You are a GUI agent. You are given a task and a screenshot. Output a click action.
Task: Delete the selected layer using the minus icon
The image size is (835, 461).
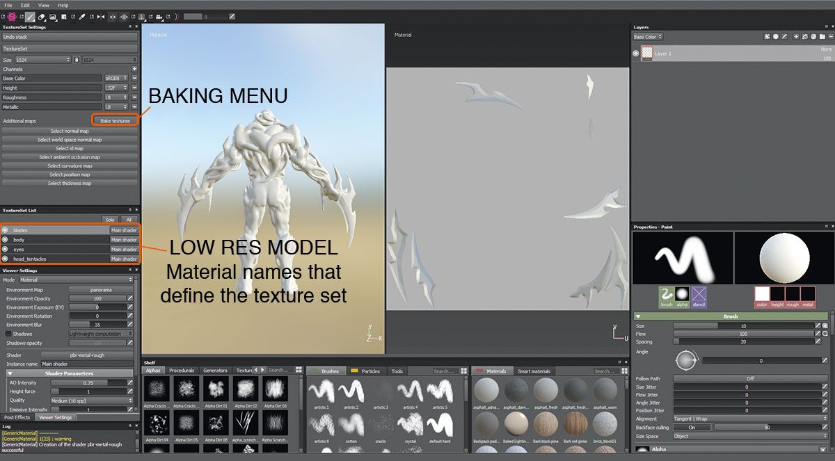tap(831, 36)
